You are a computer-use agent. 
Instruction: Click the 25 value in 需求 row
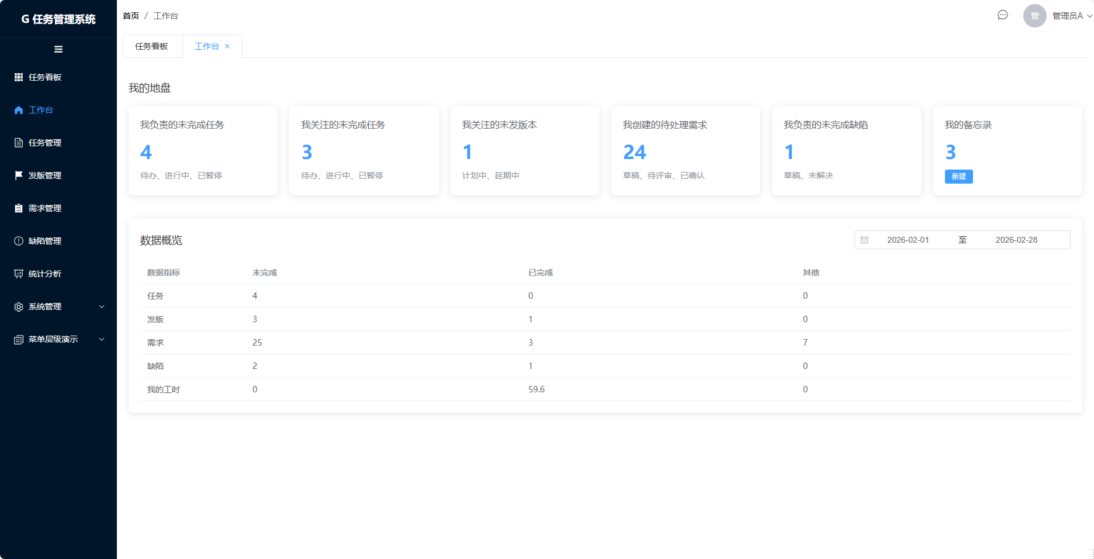tap(257, 343)
